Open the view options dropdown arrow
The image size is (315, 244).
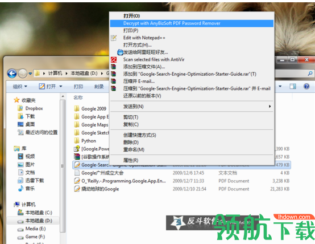coord(280,87)
